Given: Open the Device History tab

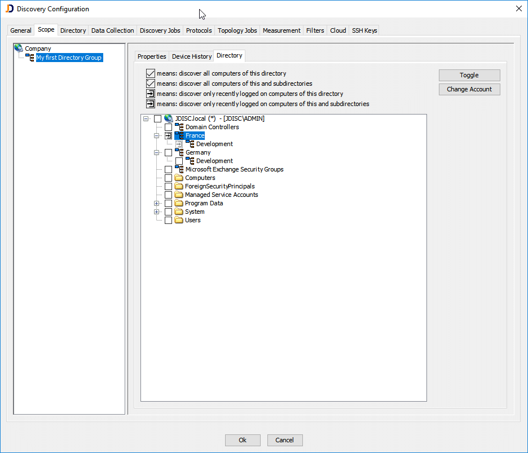Looking at the screenshot, I should click(x=190, y=56).
